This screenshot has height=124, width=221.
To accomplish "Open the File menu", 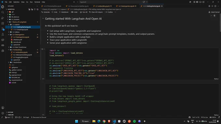I will tap(6, 2).
